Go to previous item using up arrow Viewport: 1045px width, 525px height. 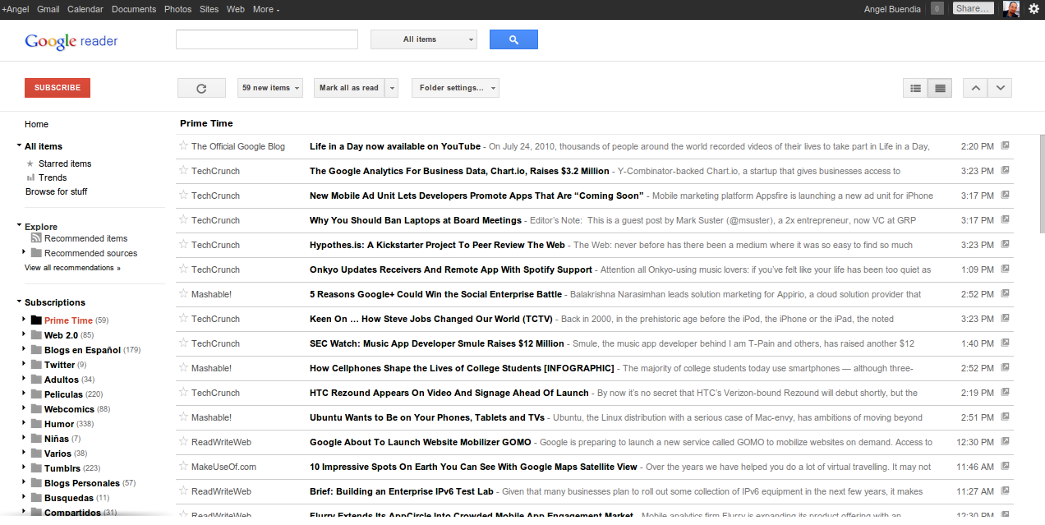click(x=975, y=88)
